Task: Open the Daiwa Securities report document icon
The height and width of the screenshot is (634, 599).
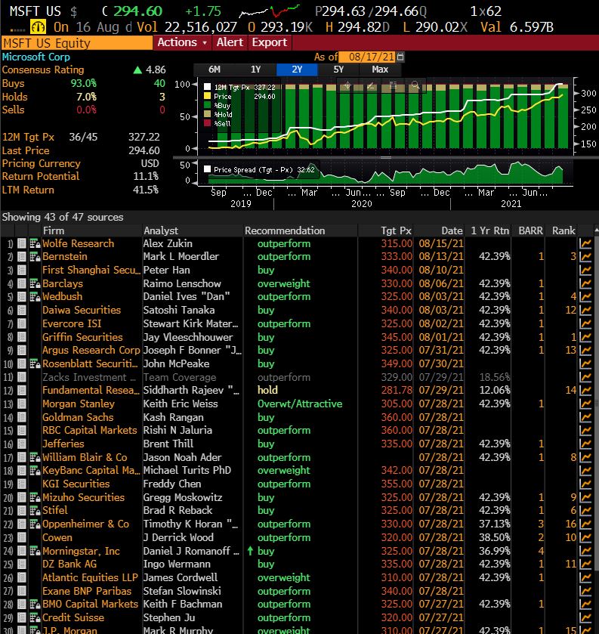Action: (x=22, y=310)
